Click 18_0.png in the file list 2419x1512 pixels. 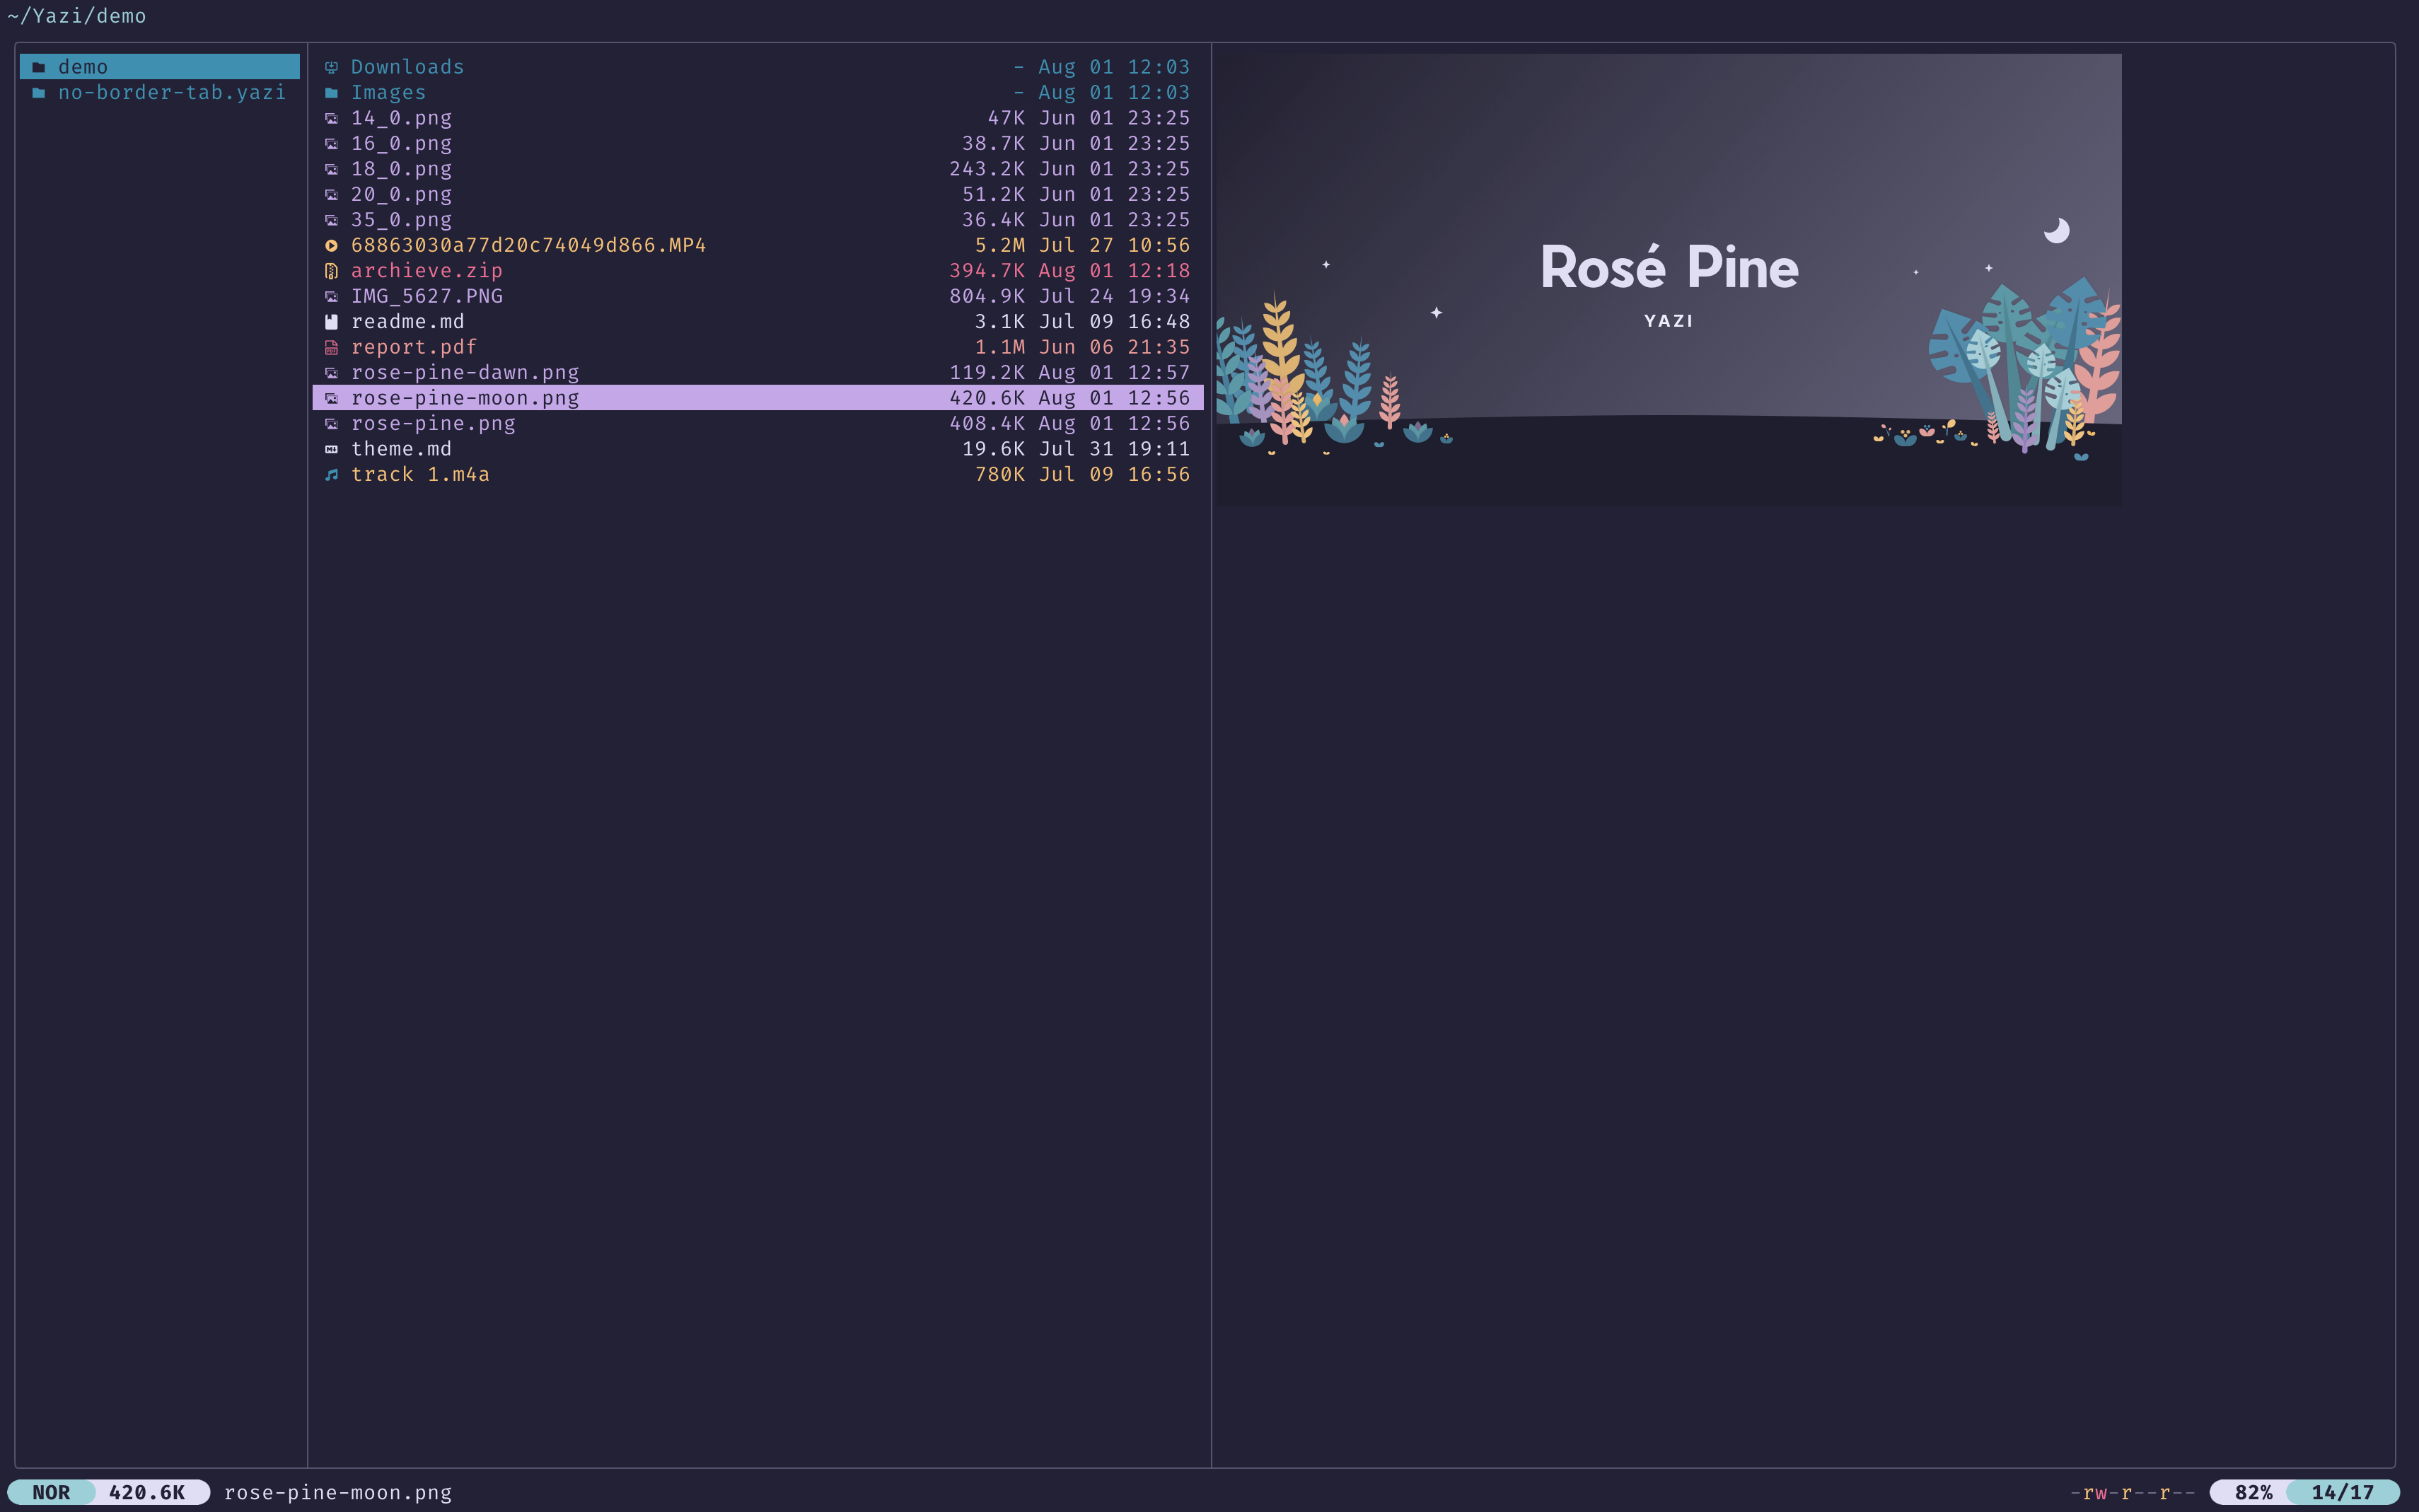tap(401, 169)
